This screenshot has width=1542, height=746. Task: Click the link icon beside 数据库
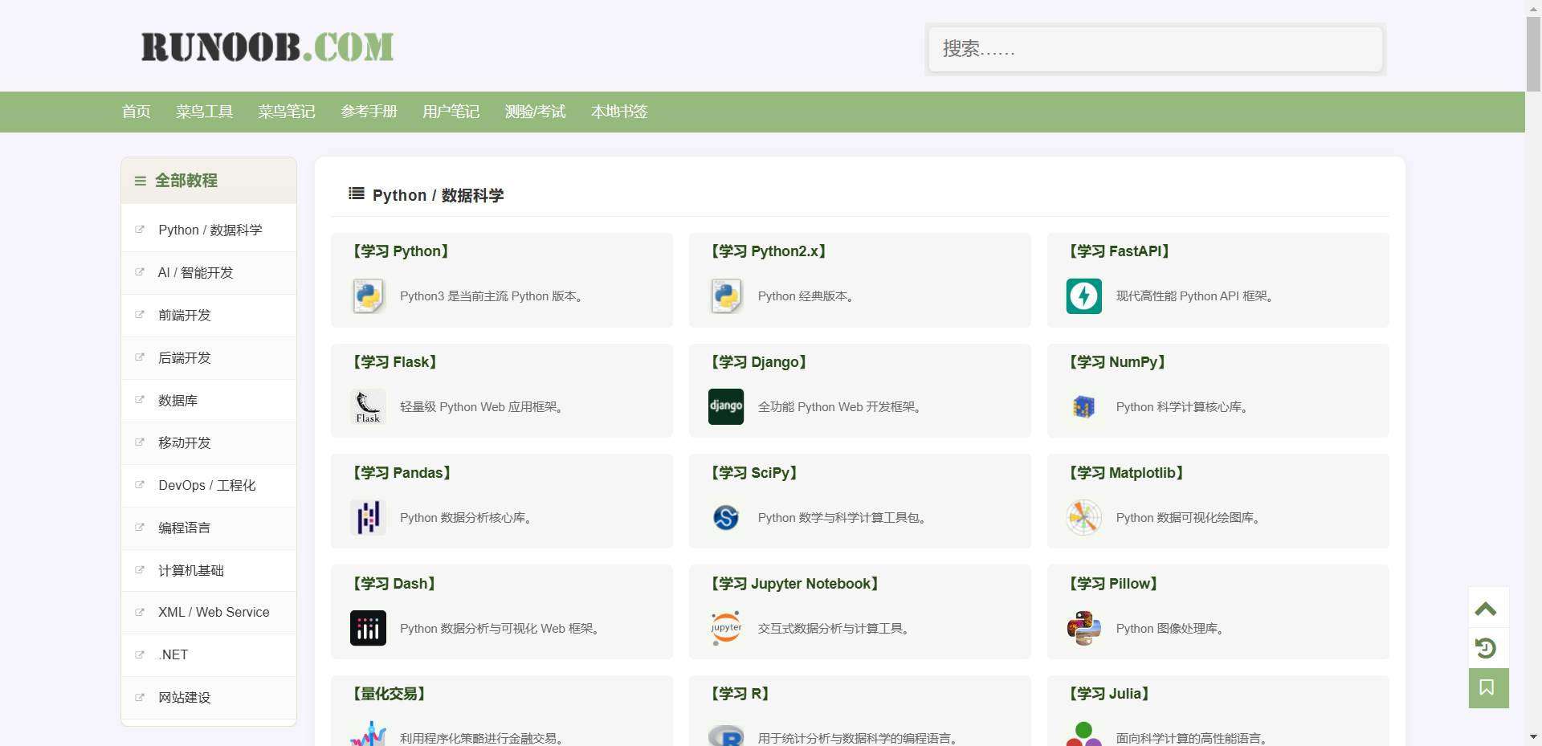(140, 400)
